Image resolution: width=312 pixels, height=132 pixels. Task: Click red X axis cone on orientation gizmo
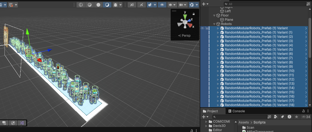[190, 26]
